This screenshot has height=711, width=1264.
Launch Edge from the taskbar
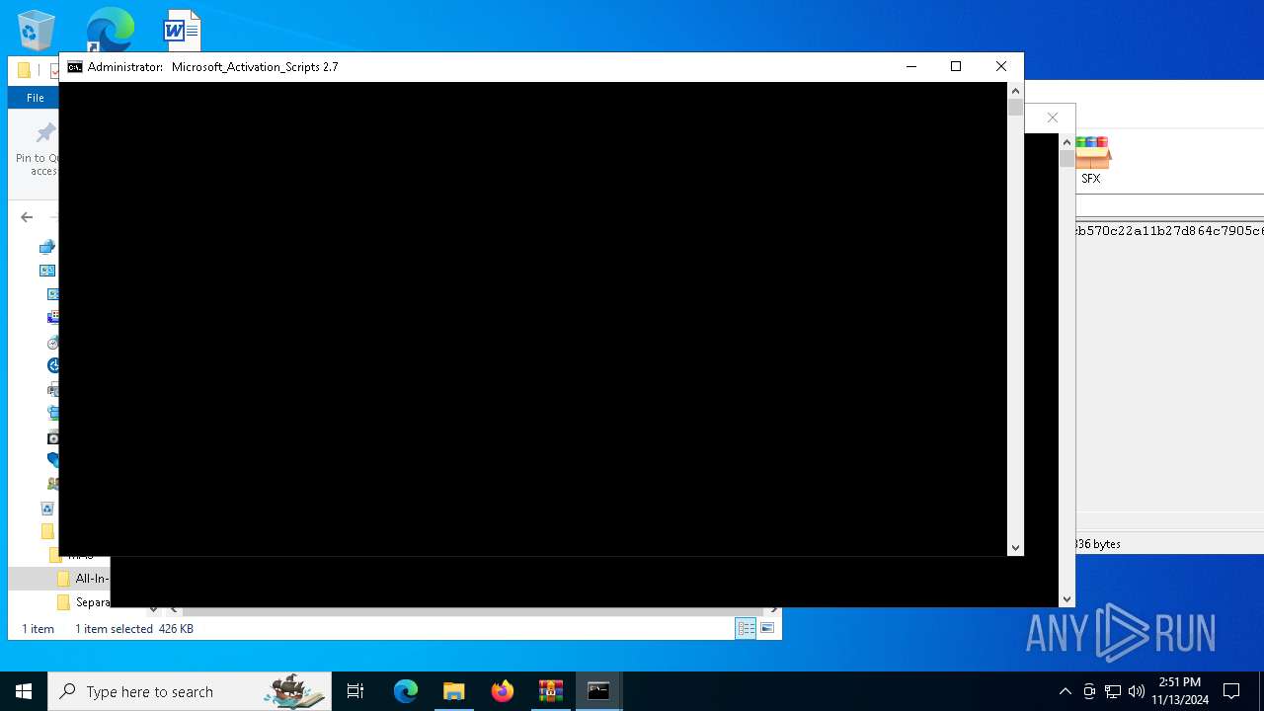406,691
